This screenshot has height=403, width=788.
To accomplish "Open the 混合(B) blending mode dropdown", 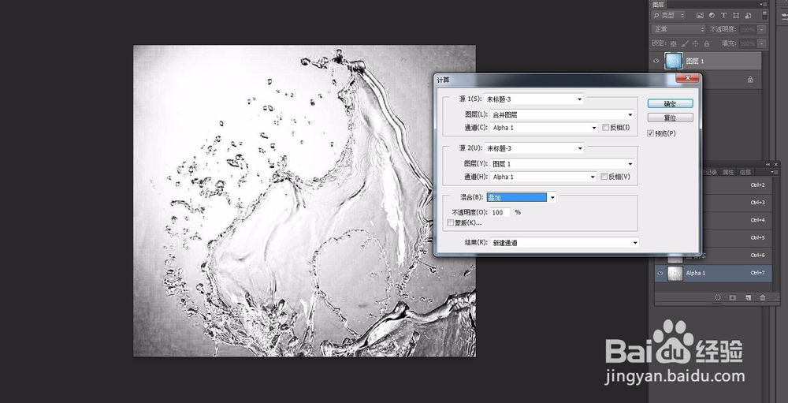I will (522, 198).
